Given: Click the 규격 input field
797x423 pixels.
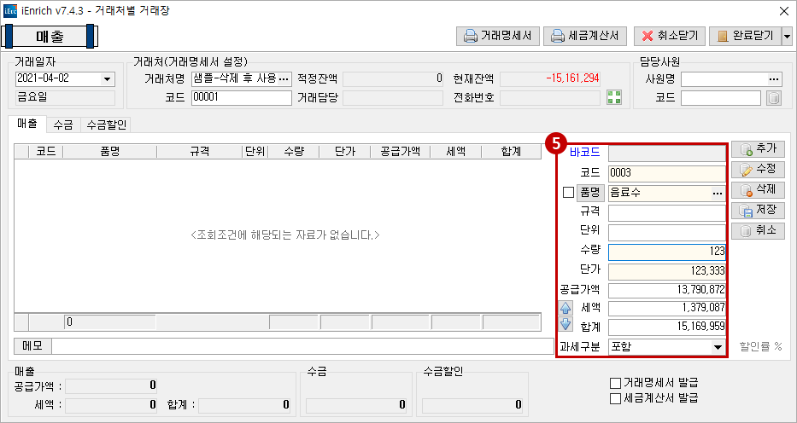Looking at the screenshot, I should (667, 213).
